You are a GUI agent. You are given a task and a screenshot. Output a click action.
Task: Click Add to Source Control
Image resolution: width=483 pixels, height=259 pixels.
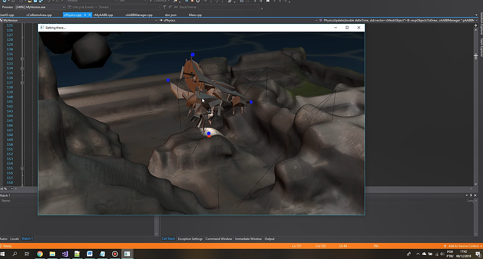click(463, 246)
